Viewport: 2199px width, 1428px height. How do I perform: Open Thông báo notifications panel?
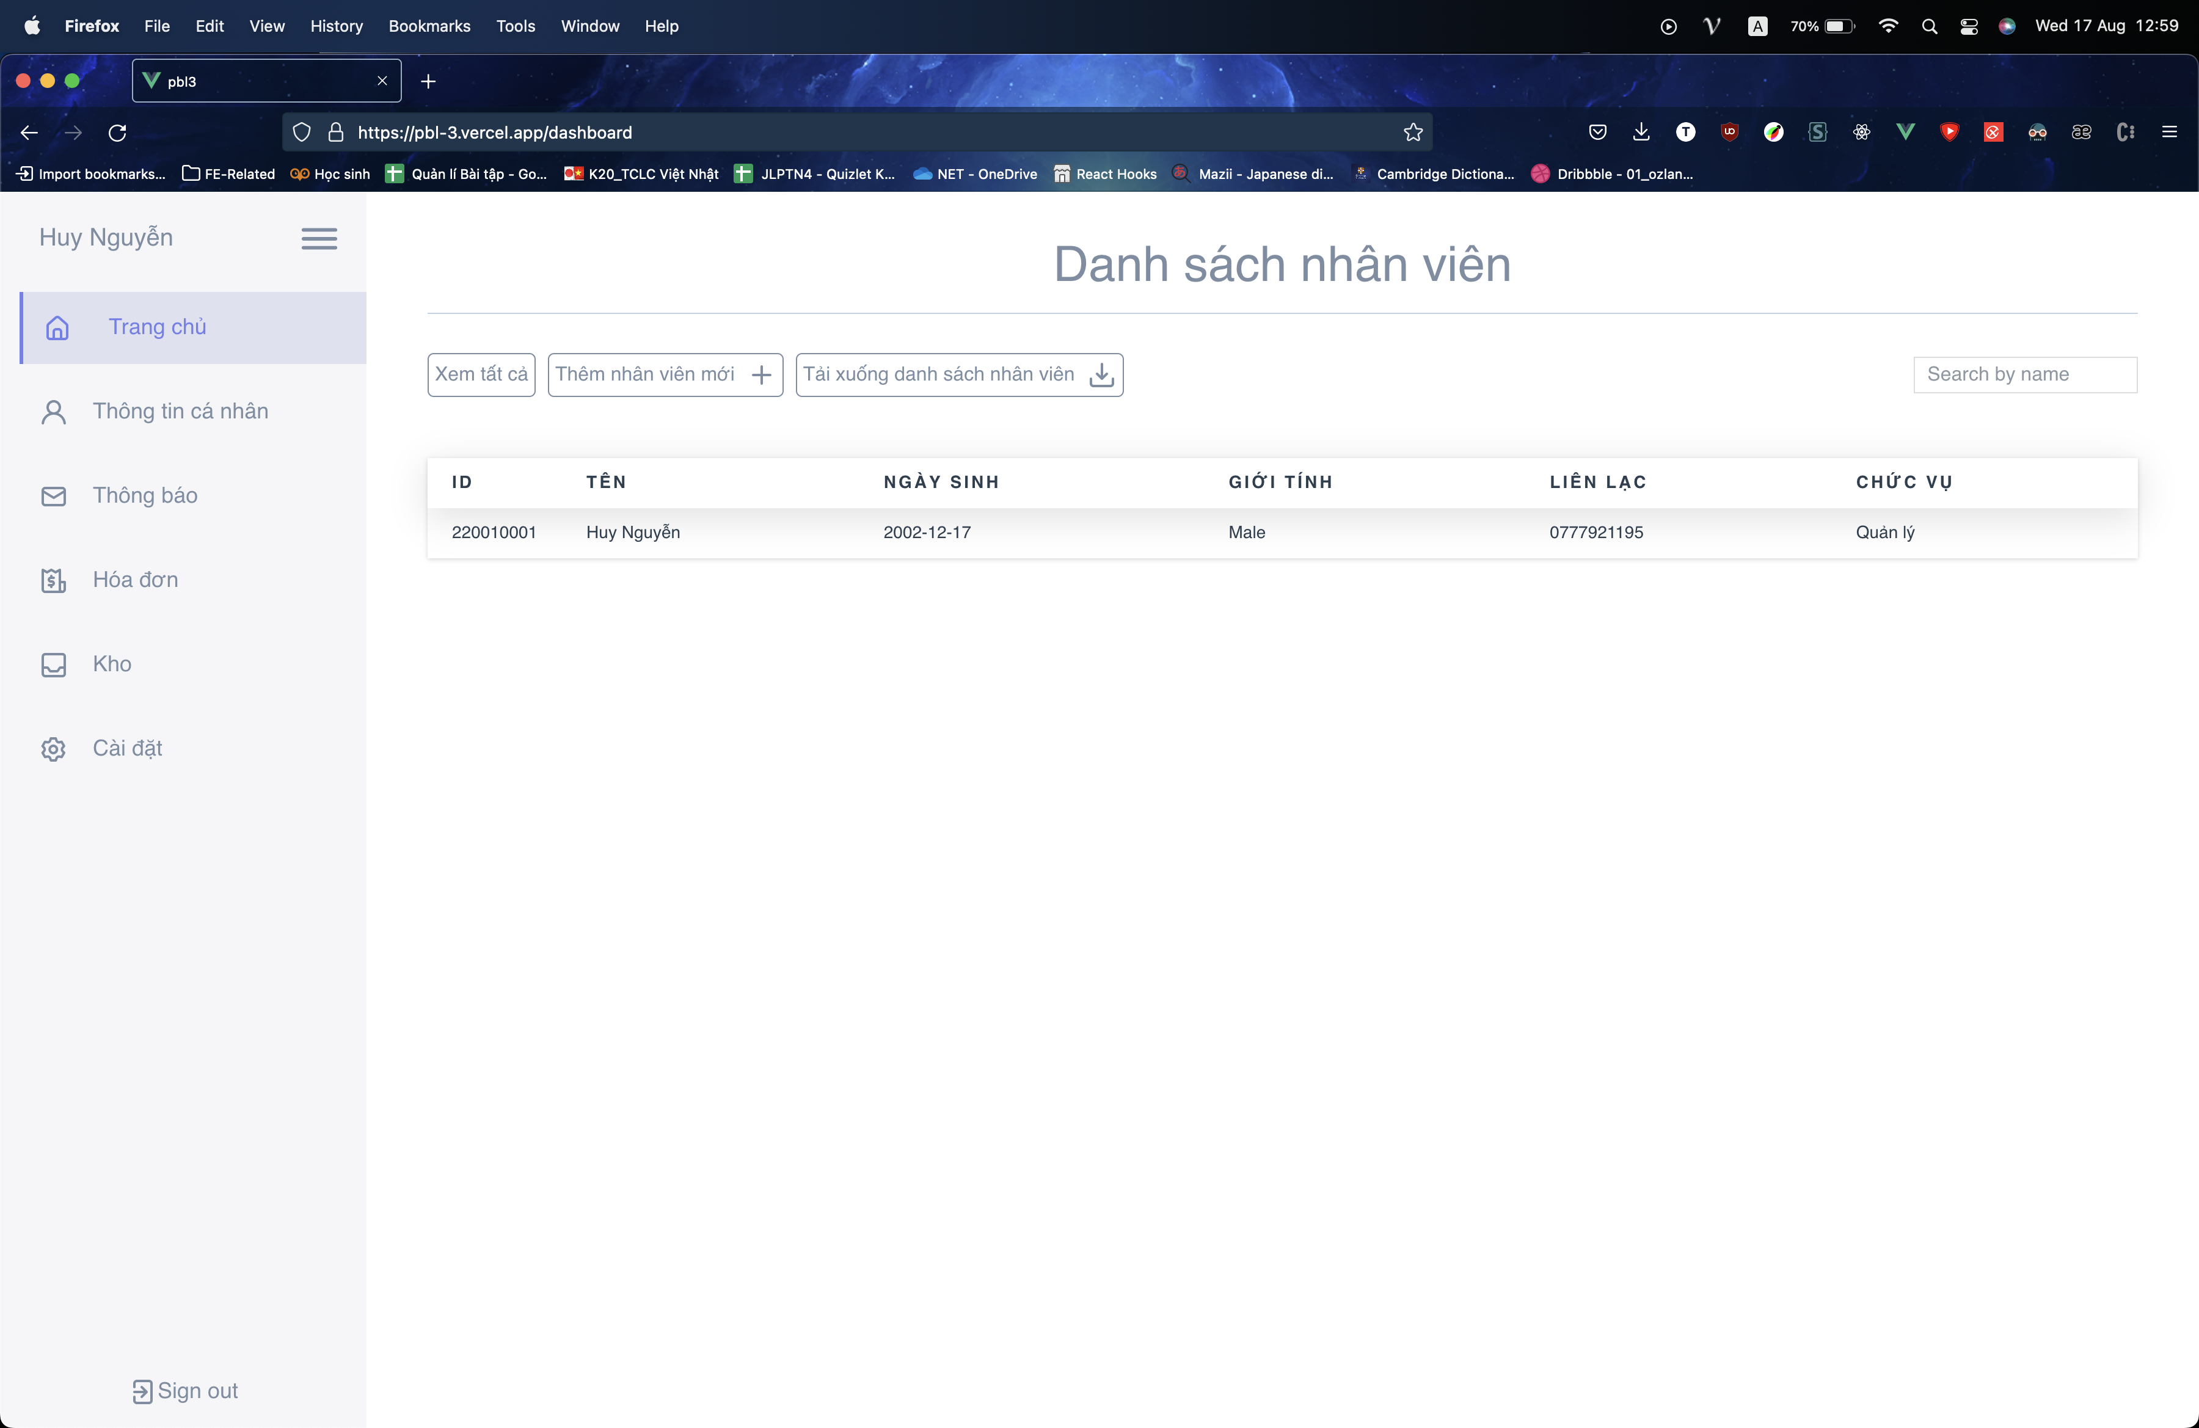[x=144, y=495]
